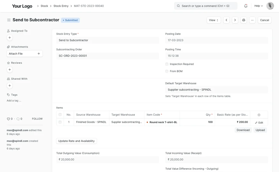Open the Stock Entry breadcrumb item
The width and height of the screenshot is (279, 172).
(61, 5)
